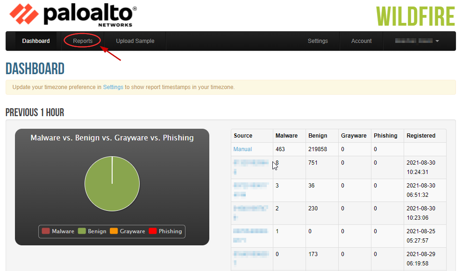The width and height of the screenshot is (470, 271).
Task: Select benign count 219858 cell
Action: click(x=322, y=149)
